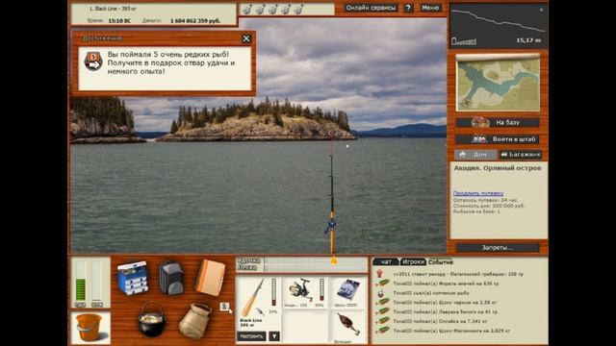
Task: Open the blue tackle box
Action: click(x=133, y=279)
